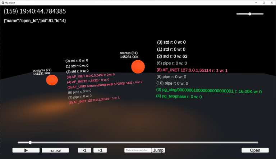
Task: Click the AF_INET 0.0.0.0,5432 entry
Action: pyautogui.click(x=91, y=76)
